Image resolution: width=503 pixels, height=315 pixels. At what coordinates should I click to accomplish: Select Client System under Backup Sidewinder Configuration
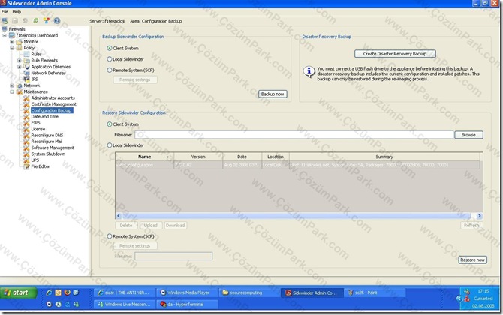(110, 49)
